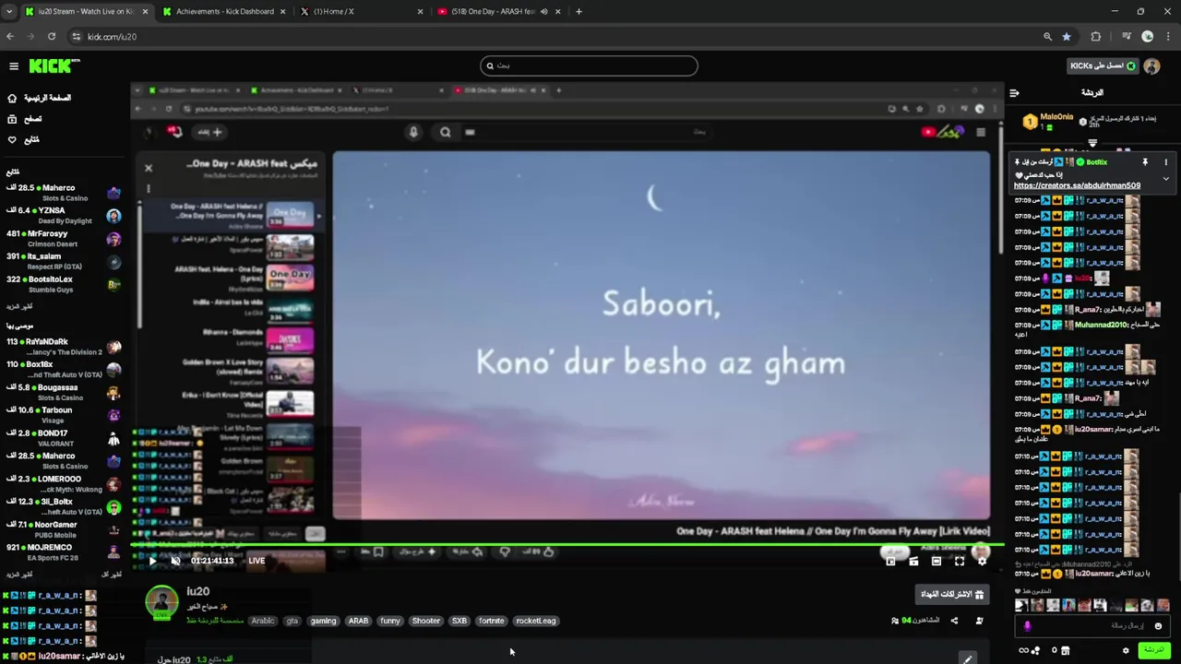Mute the YouTube tab audio icon
This screenshot has width=1181, height=664.
point(543,11)
